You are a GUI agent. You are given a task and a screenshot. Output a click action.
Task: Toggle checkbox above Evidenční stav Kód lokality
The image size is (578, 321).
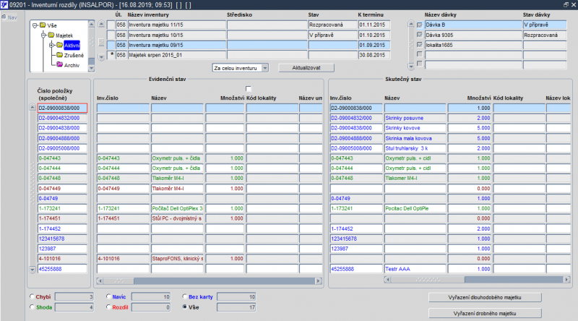tap(249, 88)
